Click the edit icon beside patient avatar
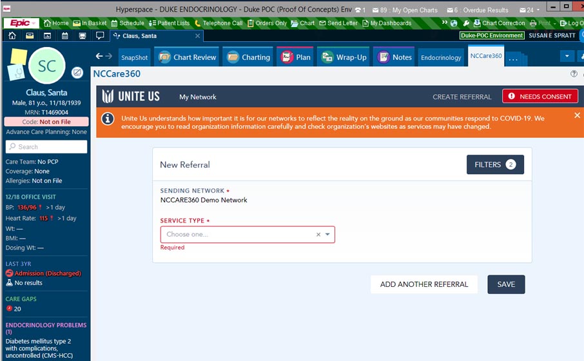The height and width of the screenshot is (361, 584). coord(77,72)
